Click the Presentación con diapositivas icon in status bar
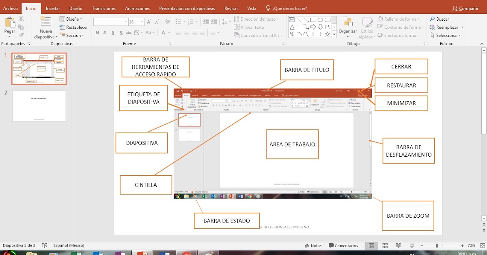The height and width of the screenshot is (255, 487). click(x=412, y=245)
